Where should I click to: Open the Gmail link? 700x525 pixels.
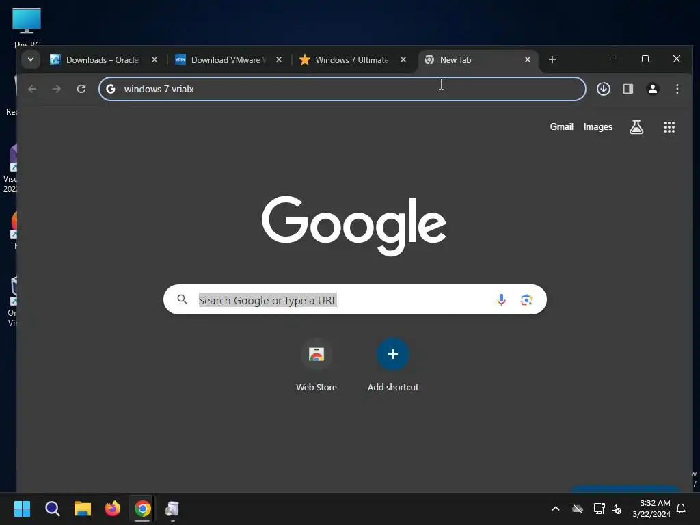tap(562, 126)
